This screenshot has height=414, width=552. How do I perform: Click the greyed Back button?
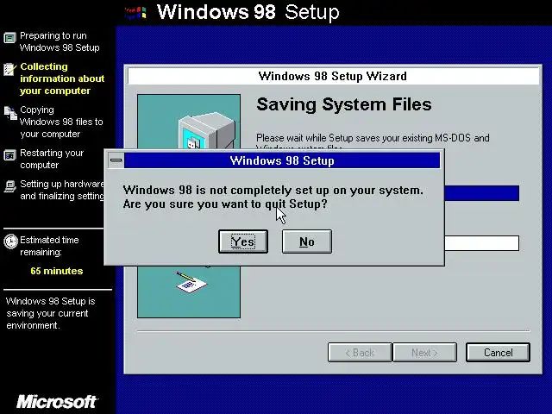[360, 353]
